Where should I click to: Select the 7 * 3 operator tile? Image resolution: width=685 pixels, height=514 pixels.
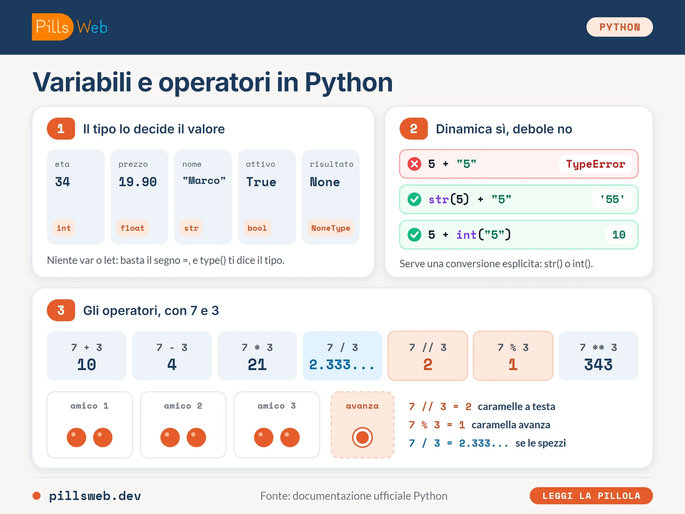pyautogui.click(x=257, y=356)
